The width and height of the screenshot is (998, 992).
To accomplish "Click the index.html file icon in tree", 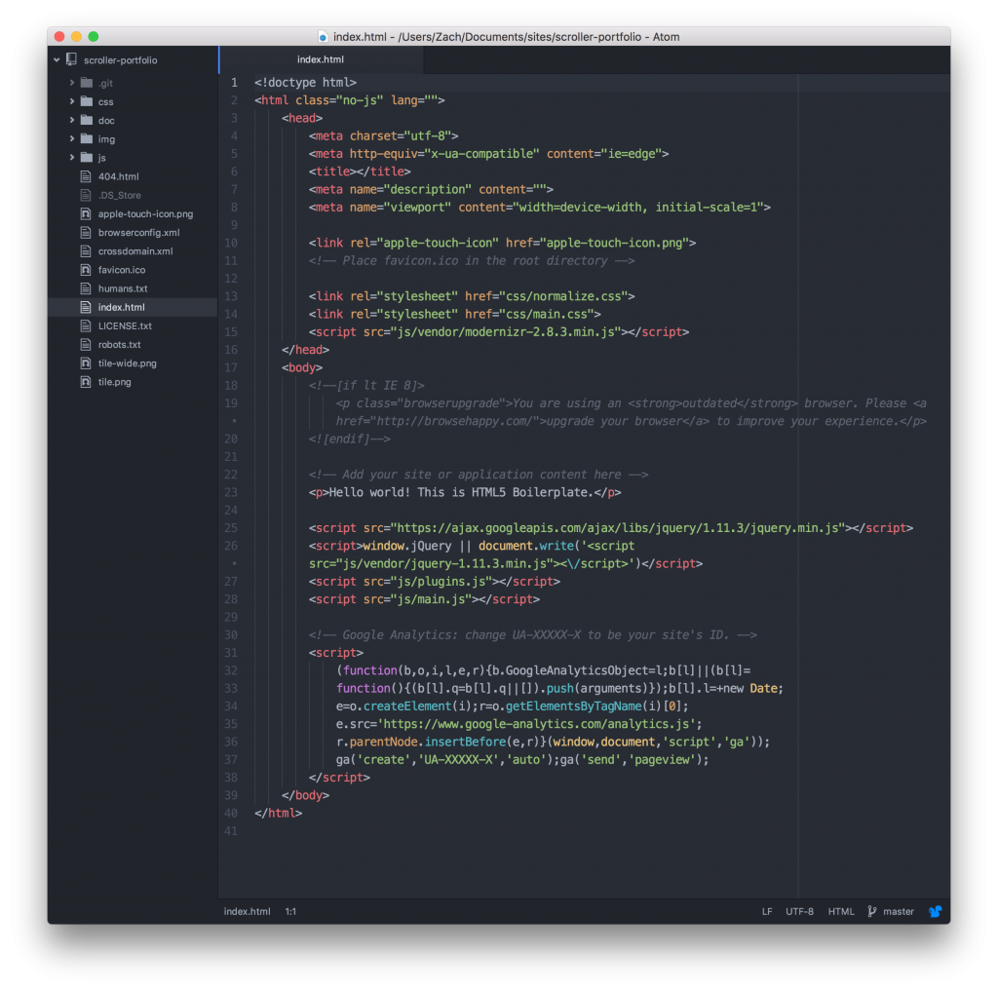I will 86,307.
